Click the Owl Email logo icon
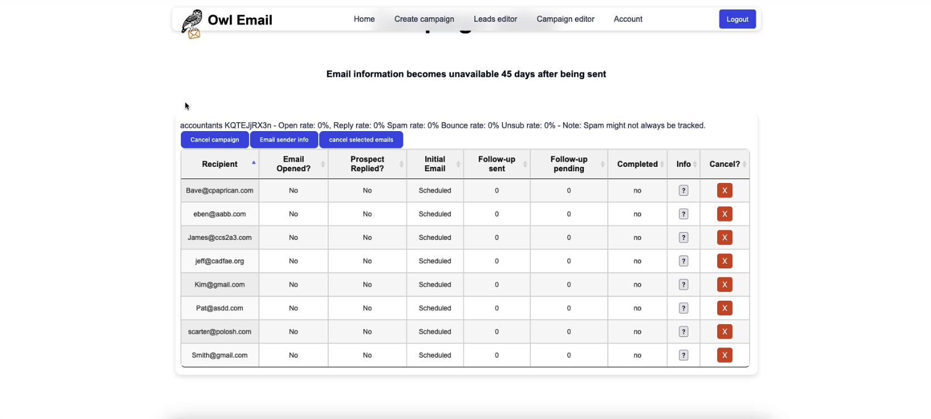 click(x=192, y=24)
